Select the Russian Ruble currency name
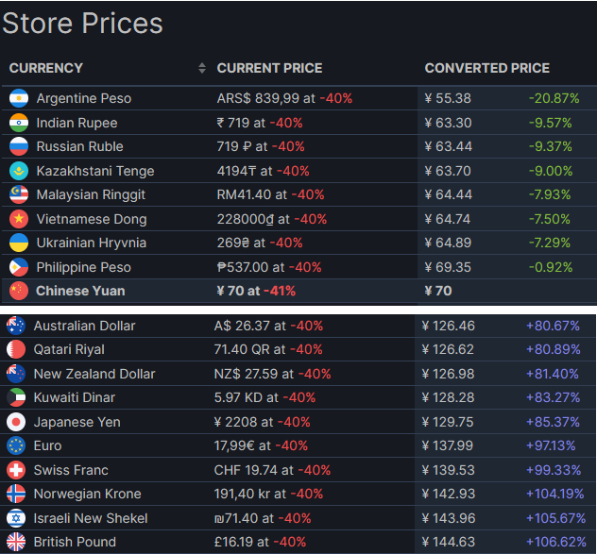The height and width of the screenshot is (554, 597). (80, 146)
